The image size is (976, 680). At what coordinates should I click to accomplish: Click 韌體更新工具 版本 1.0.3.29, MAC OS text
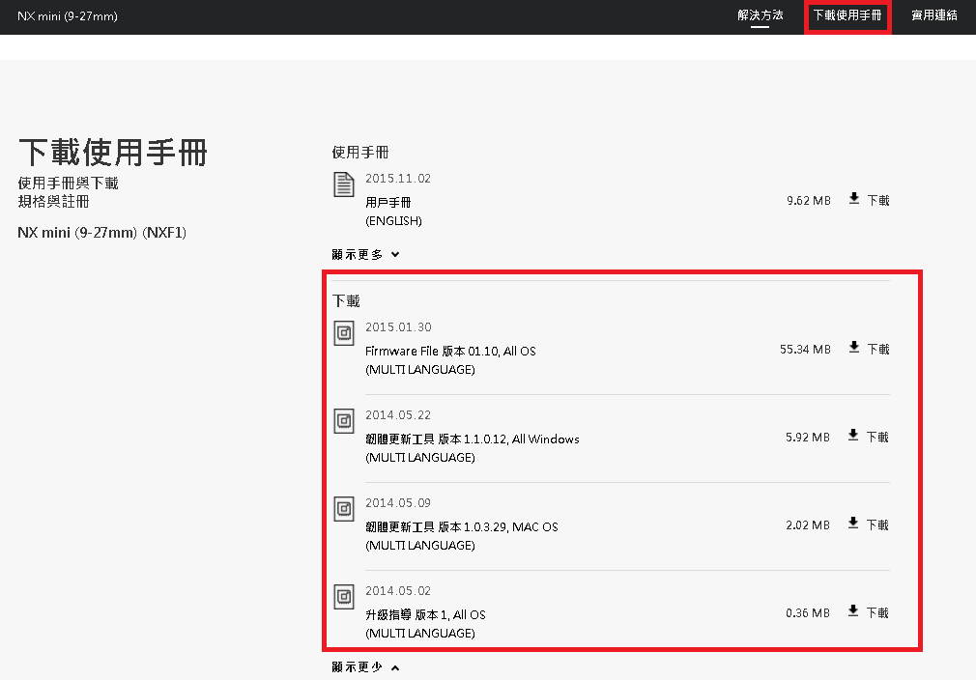462,527
